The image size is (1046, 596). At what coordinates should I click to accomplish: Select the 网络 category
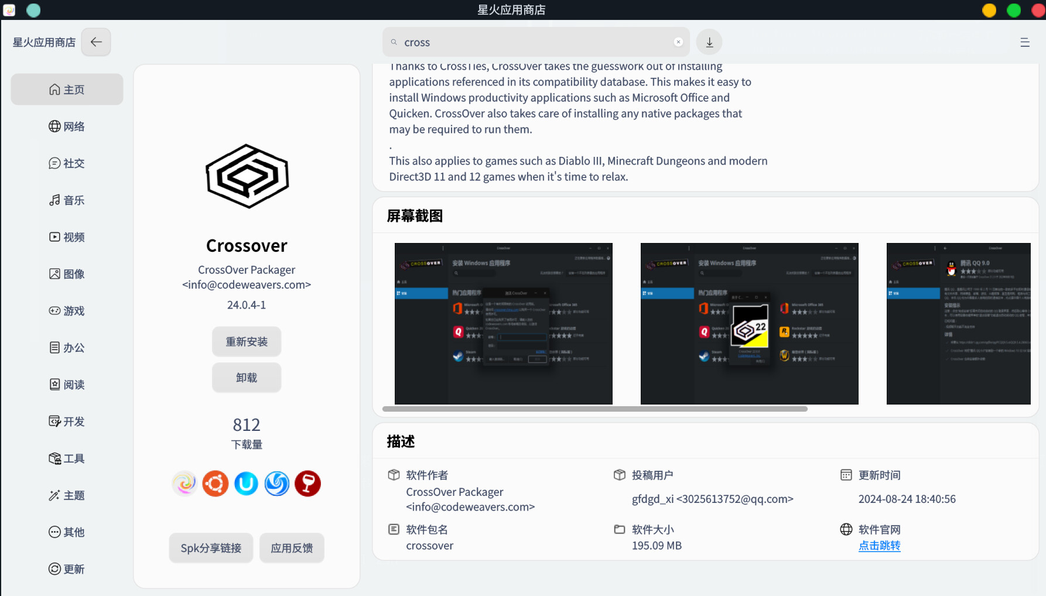pos(67,126)
